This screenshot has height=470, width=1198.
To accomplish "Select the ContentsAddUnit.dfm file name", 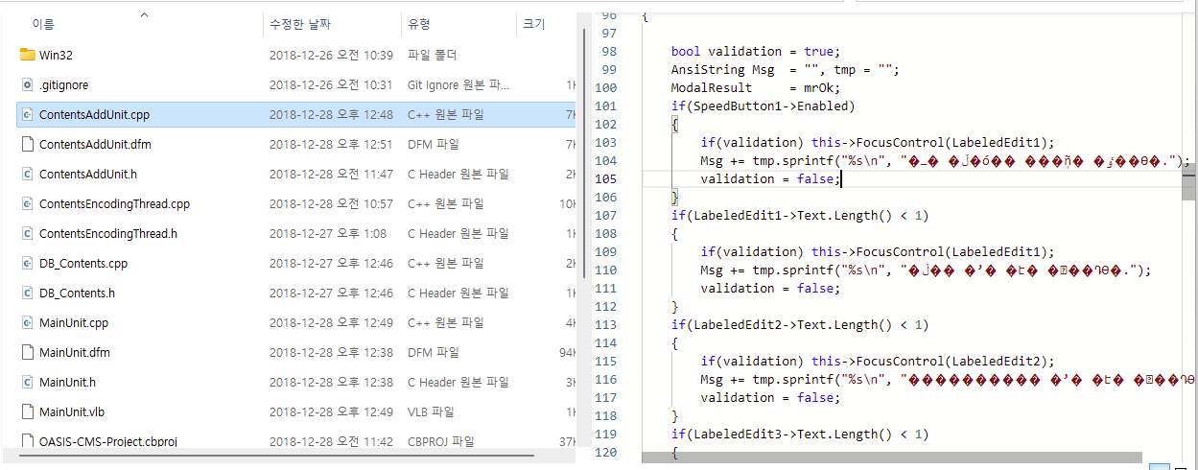I will (95, 144).
